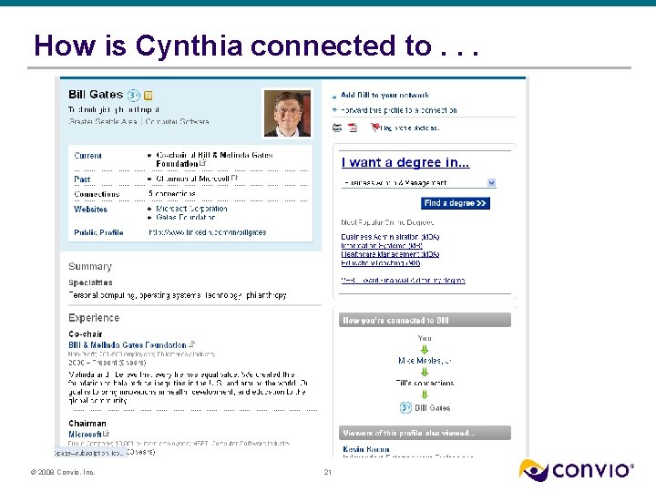Click the Specialties subheading under Summary

(x=90, y=282)
